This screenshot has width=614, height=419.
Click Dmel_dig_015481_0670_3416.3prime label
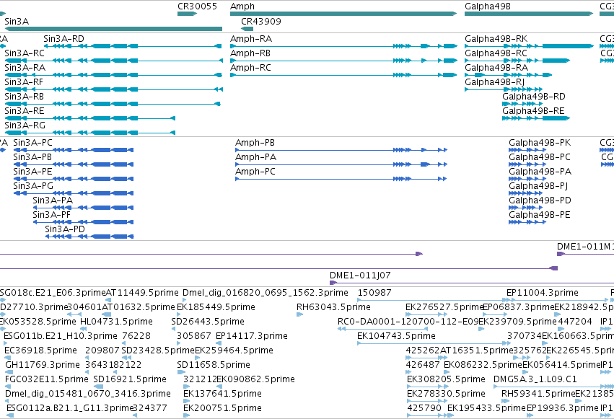coord(88,394)
